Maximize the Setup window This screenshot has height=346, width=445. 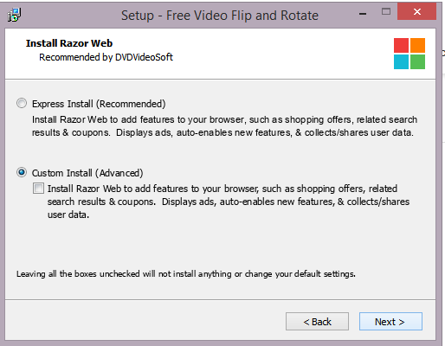coord(386,12)
